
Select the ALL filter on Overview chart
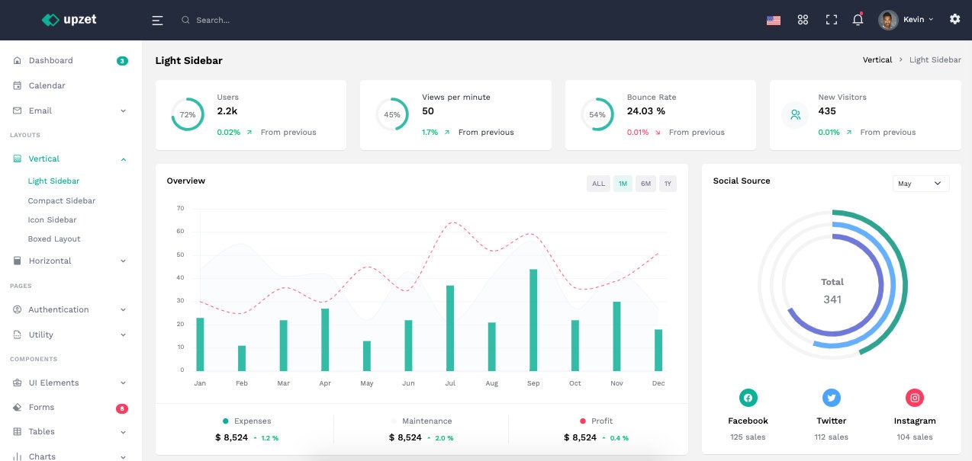[598, 183]
